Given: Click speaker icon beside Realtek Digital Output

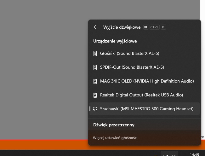Looking at the screenshot, I should coord(95,95).
